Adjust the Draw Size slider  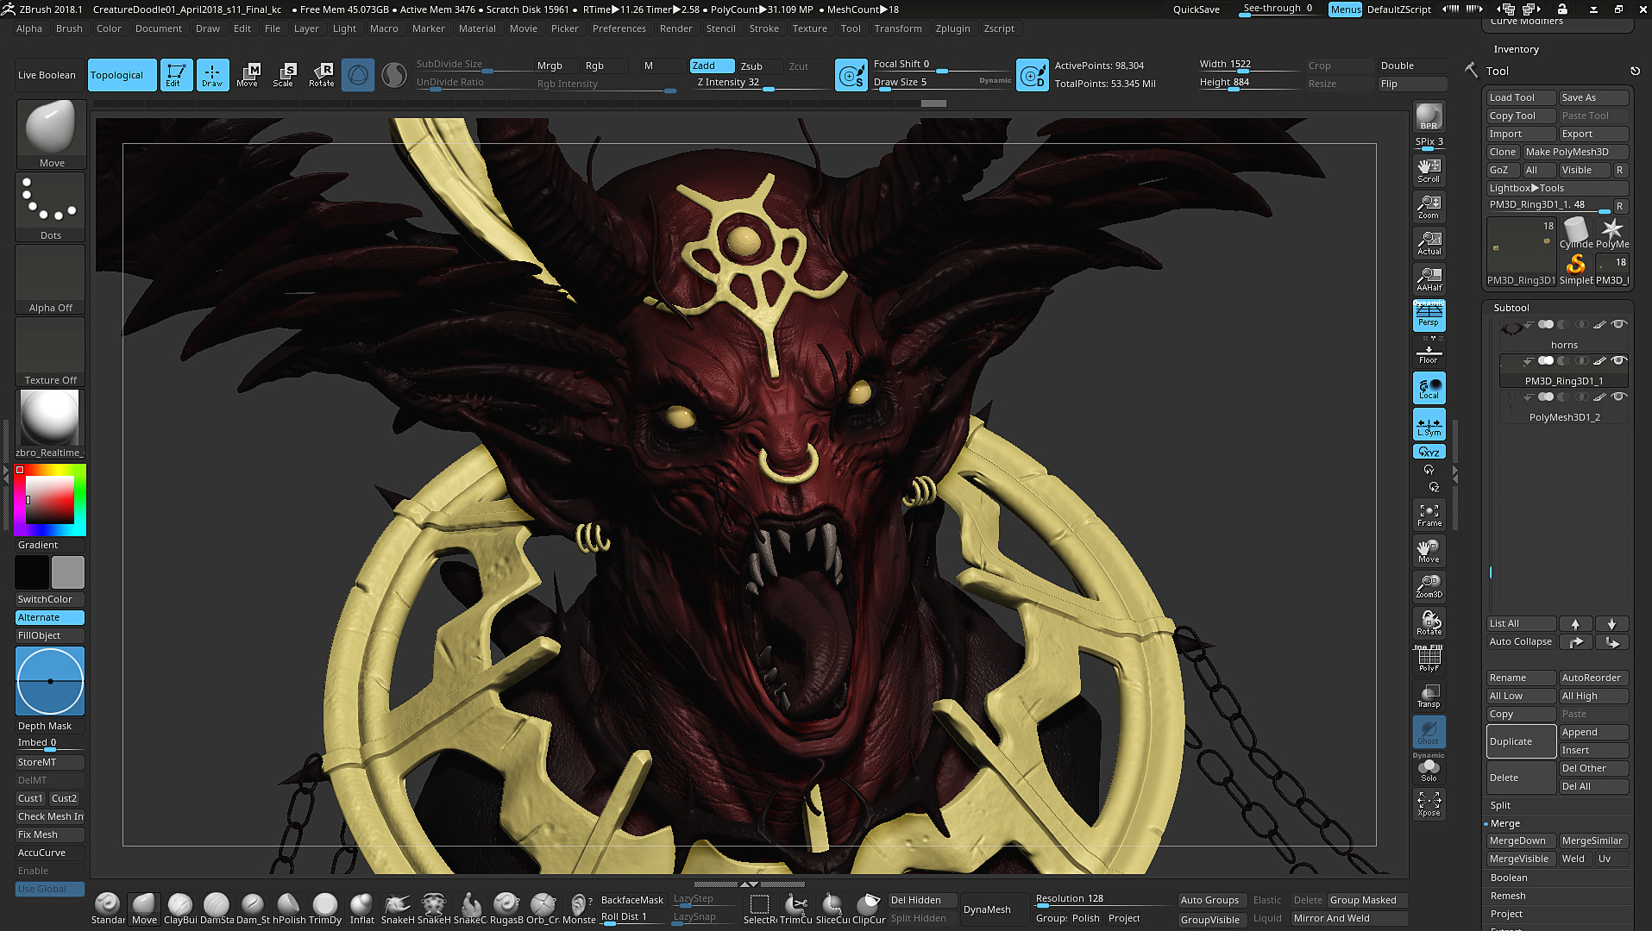tap(941, 84)
